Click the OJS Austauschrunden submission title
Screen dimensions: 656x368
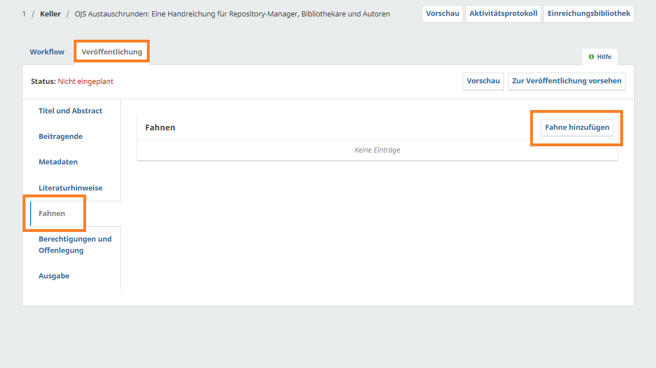232,14
